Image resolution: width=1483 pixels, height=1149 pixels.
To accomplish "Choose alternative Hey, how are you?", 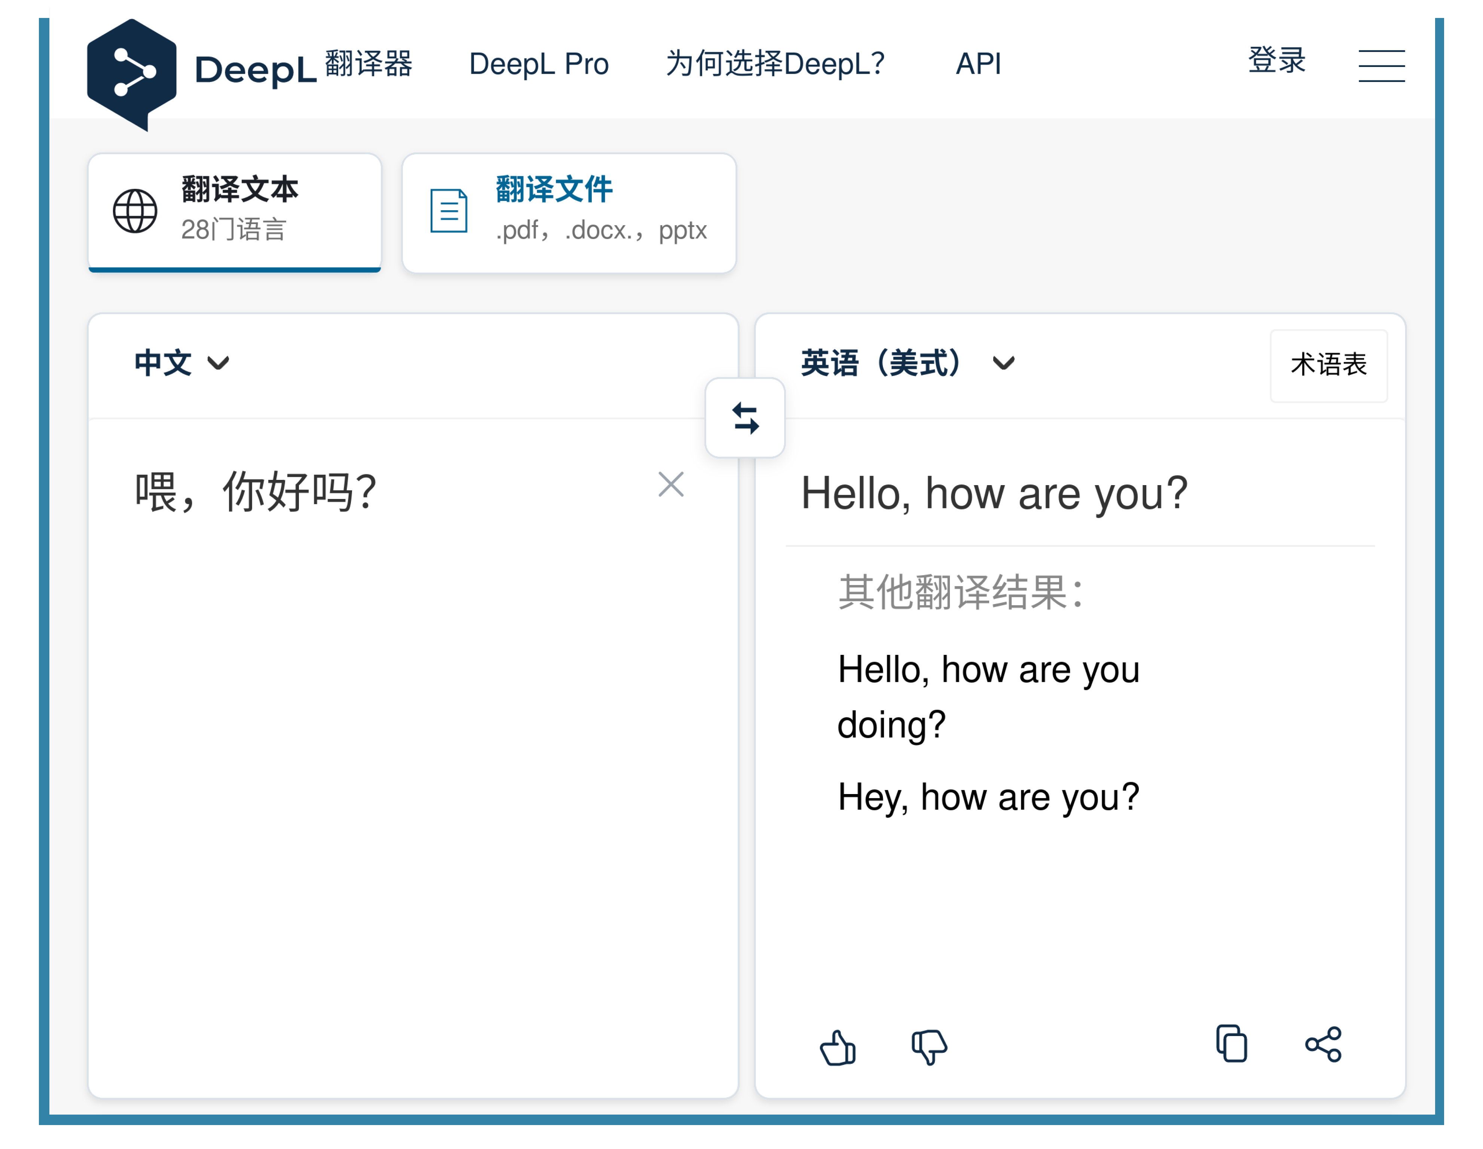I will click(x=988, y=797).
